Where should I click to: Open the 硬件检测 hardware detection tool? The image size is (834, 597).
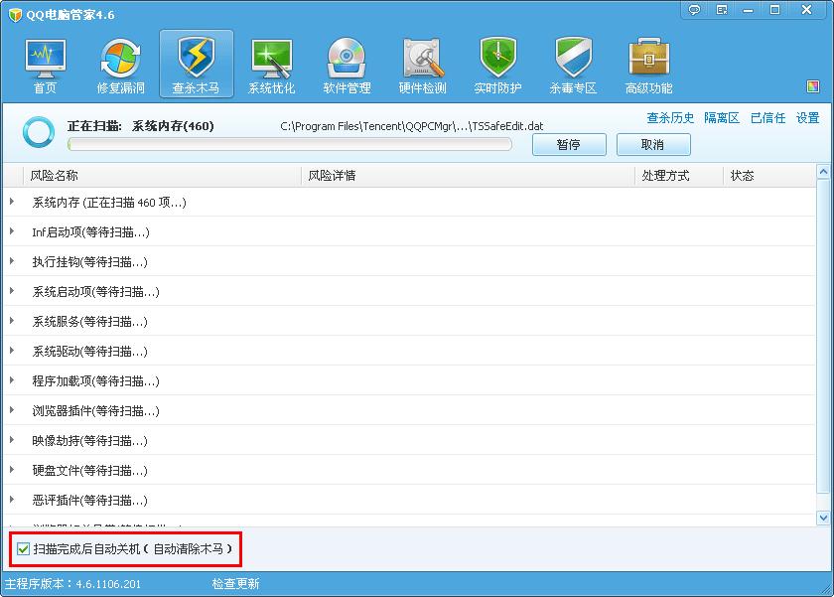click(x=421, y=63)
